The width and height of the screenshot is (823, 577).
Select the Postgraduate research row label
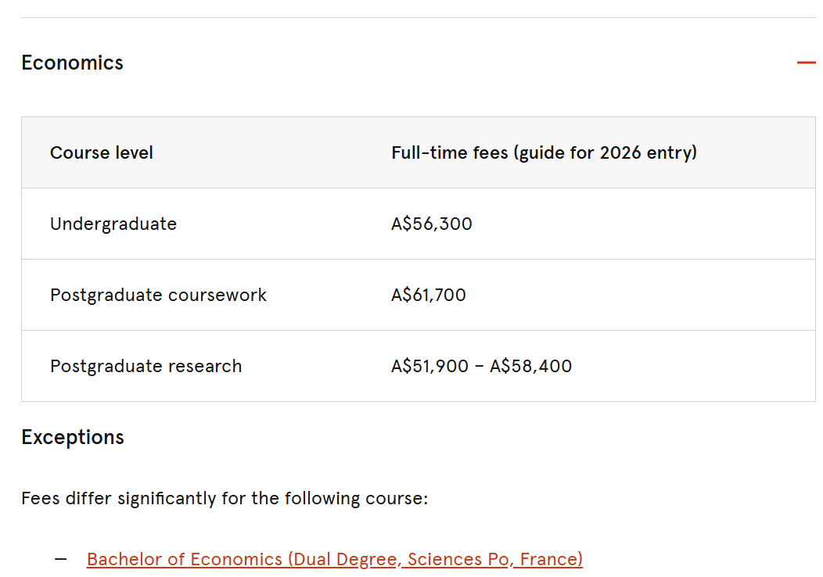click(146, 366)
